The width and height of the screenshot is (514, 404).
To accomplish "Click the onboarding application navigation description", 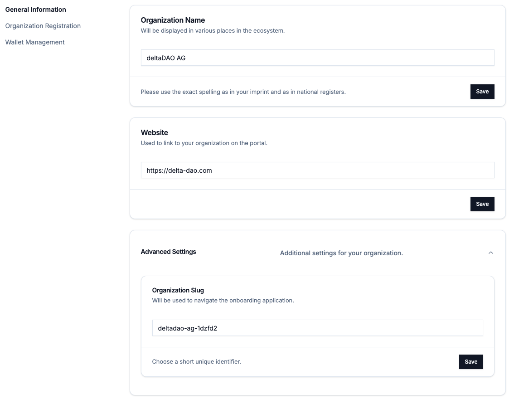I will (x=223, y=300).
